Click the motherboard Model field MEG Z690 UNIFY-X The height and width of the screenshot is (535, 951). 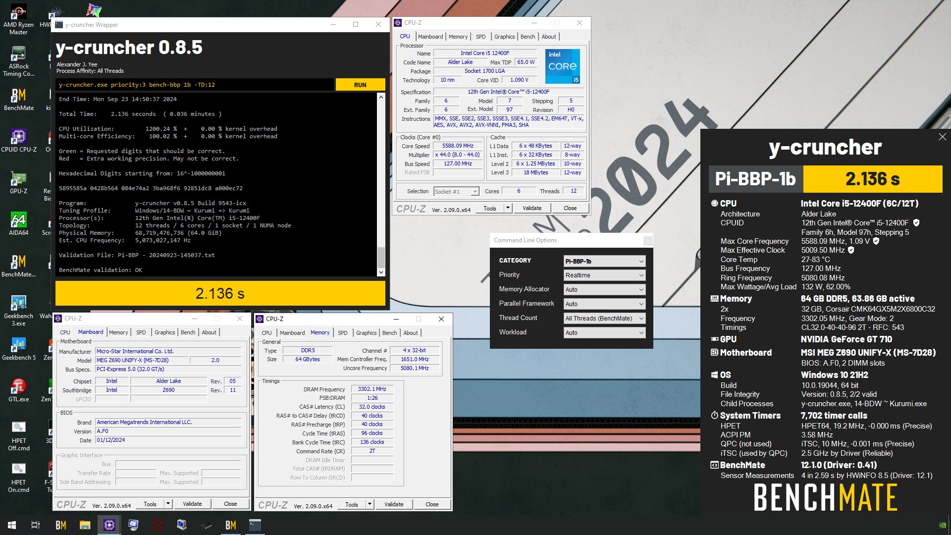(141, 361)
